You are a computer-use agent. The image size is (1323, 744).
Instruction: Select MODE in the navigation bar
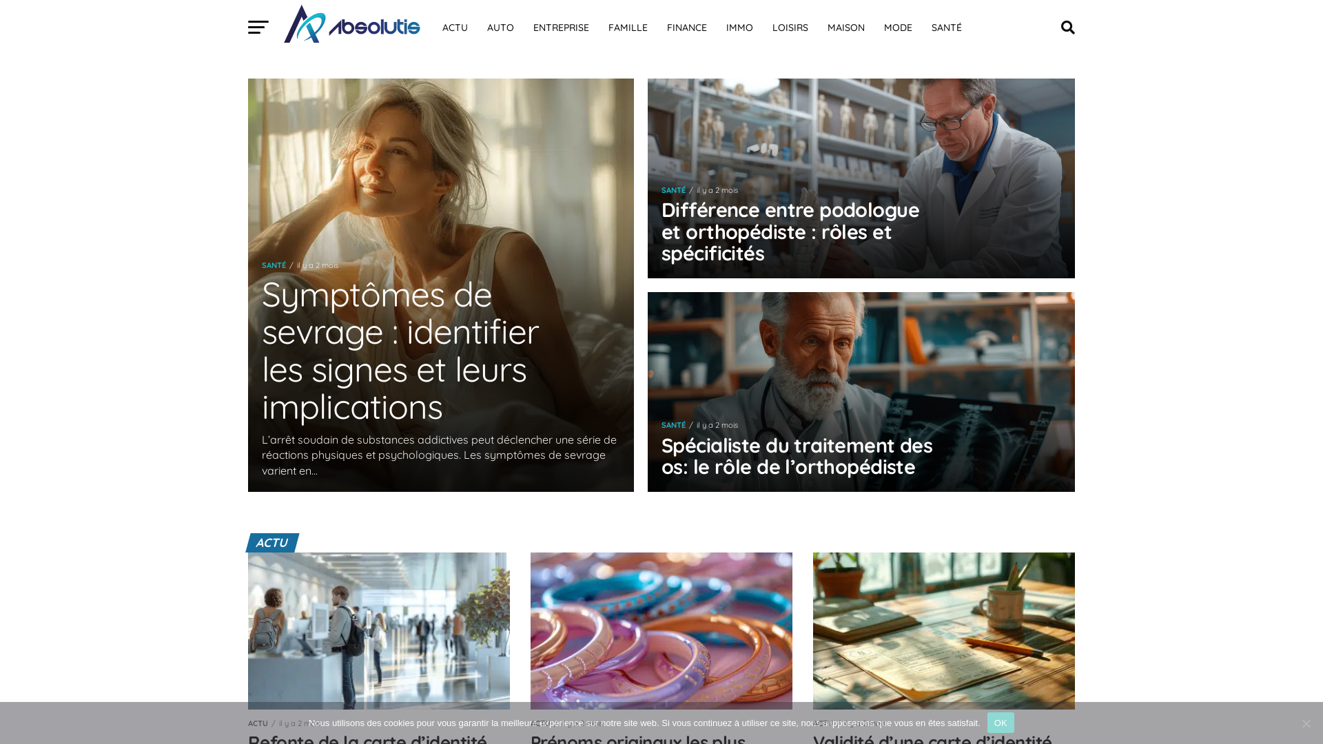click(x=898, y=28)
